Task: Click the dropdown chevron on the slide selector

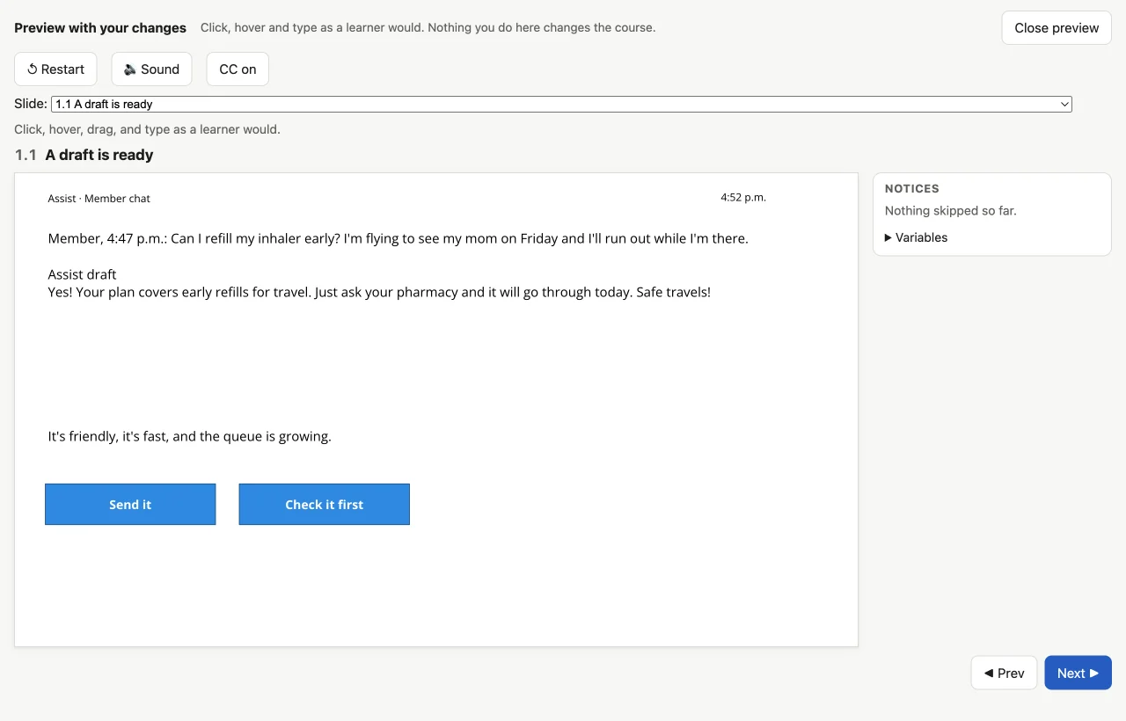Action: coord(1064,104)
